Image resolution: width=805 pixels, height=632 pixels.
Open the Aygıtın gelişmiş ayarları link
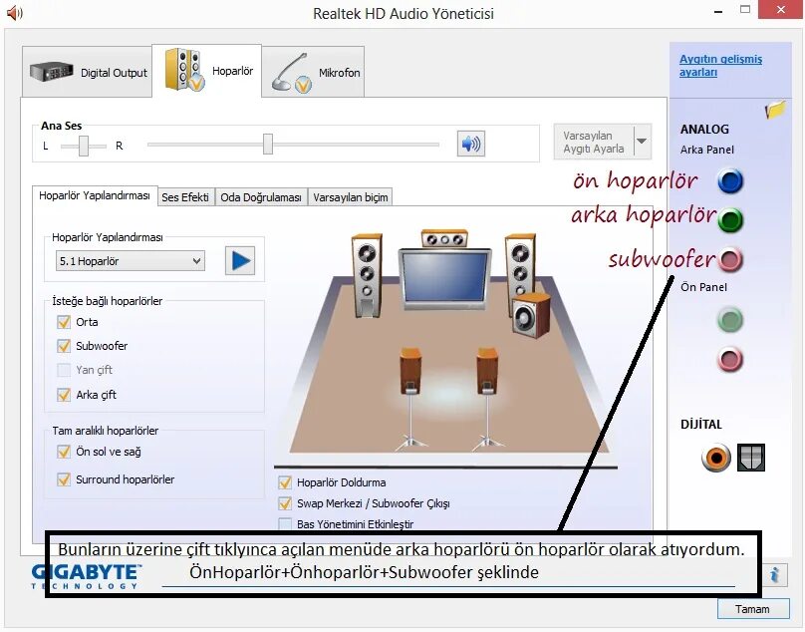click(720, 65)
